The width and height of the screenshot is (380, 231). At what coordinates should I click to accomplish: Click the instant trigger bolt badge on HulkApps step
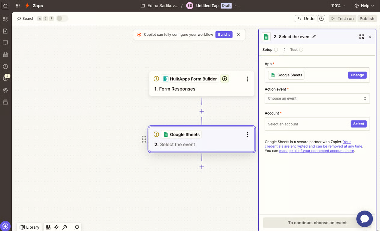tap(225, 79)
